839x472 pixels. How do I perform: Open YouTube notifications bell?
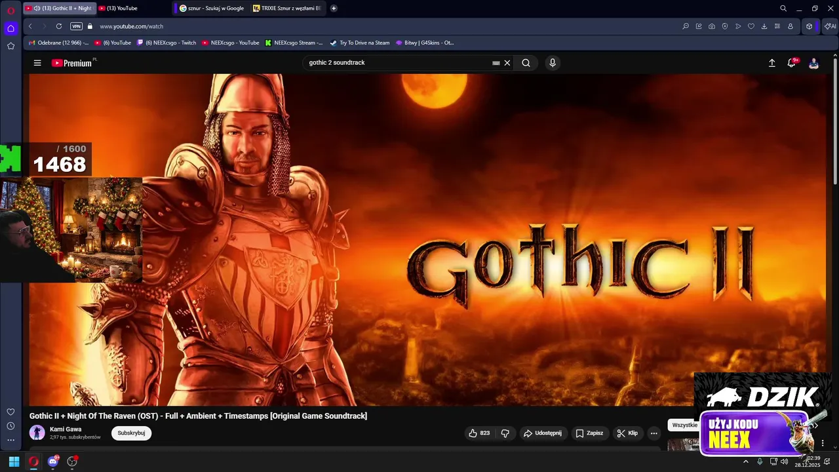click(792, 63)
